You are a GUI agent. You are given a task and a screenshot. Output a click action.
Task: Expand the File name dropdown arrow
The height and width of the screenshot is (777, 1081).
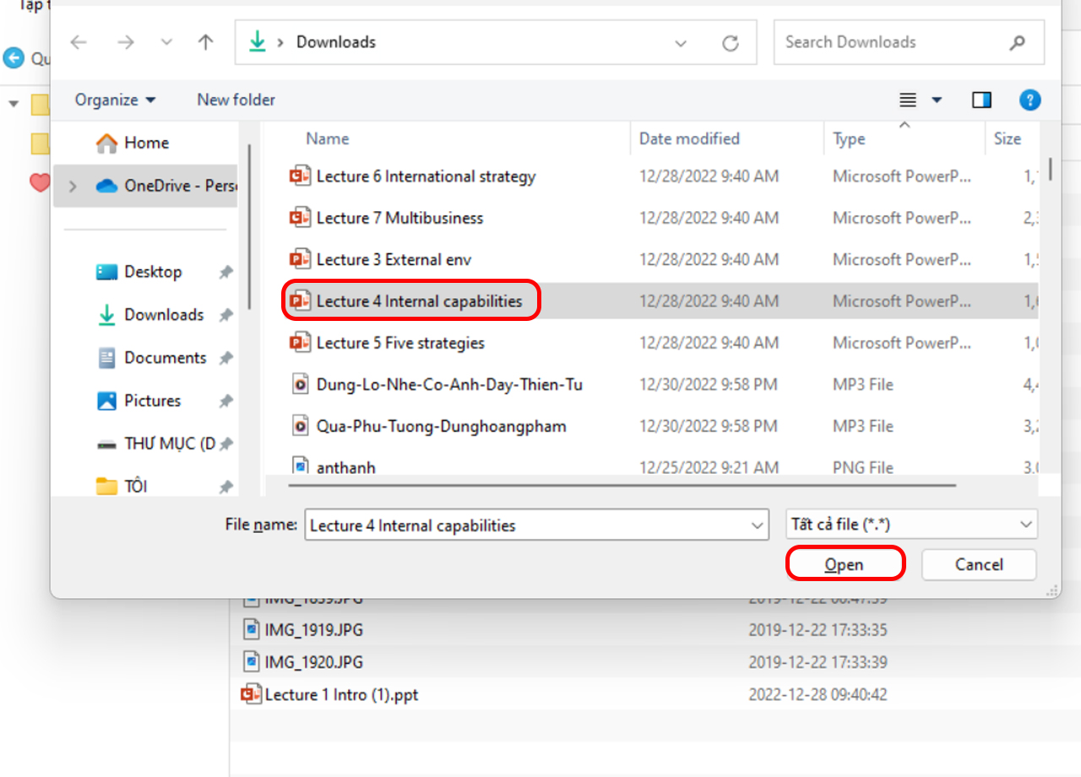tap(757, 524)
